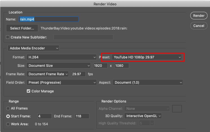Expand the H.264 Format dropdown

61,57
